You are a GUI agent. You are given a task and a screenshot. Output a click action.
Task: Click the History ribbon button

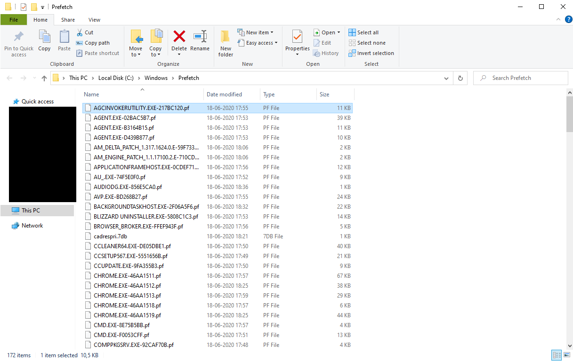pyautogui.click(x=326, y=53)
